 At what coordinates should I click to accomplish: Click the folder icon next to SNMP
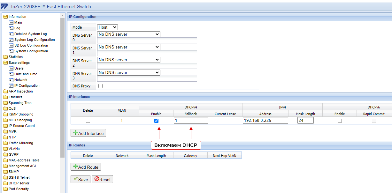click(5, 172)
